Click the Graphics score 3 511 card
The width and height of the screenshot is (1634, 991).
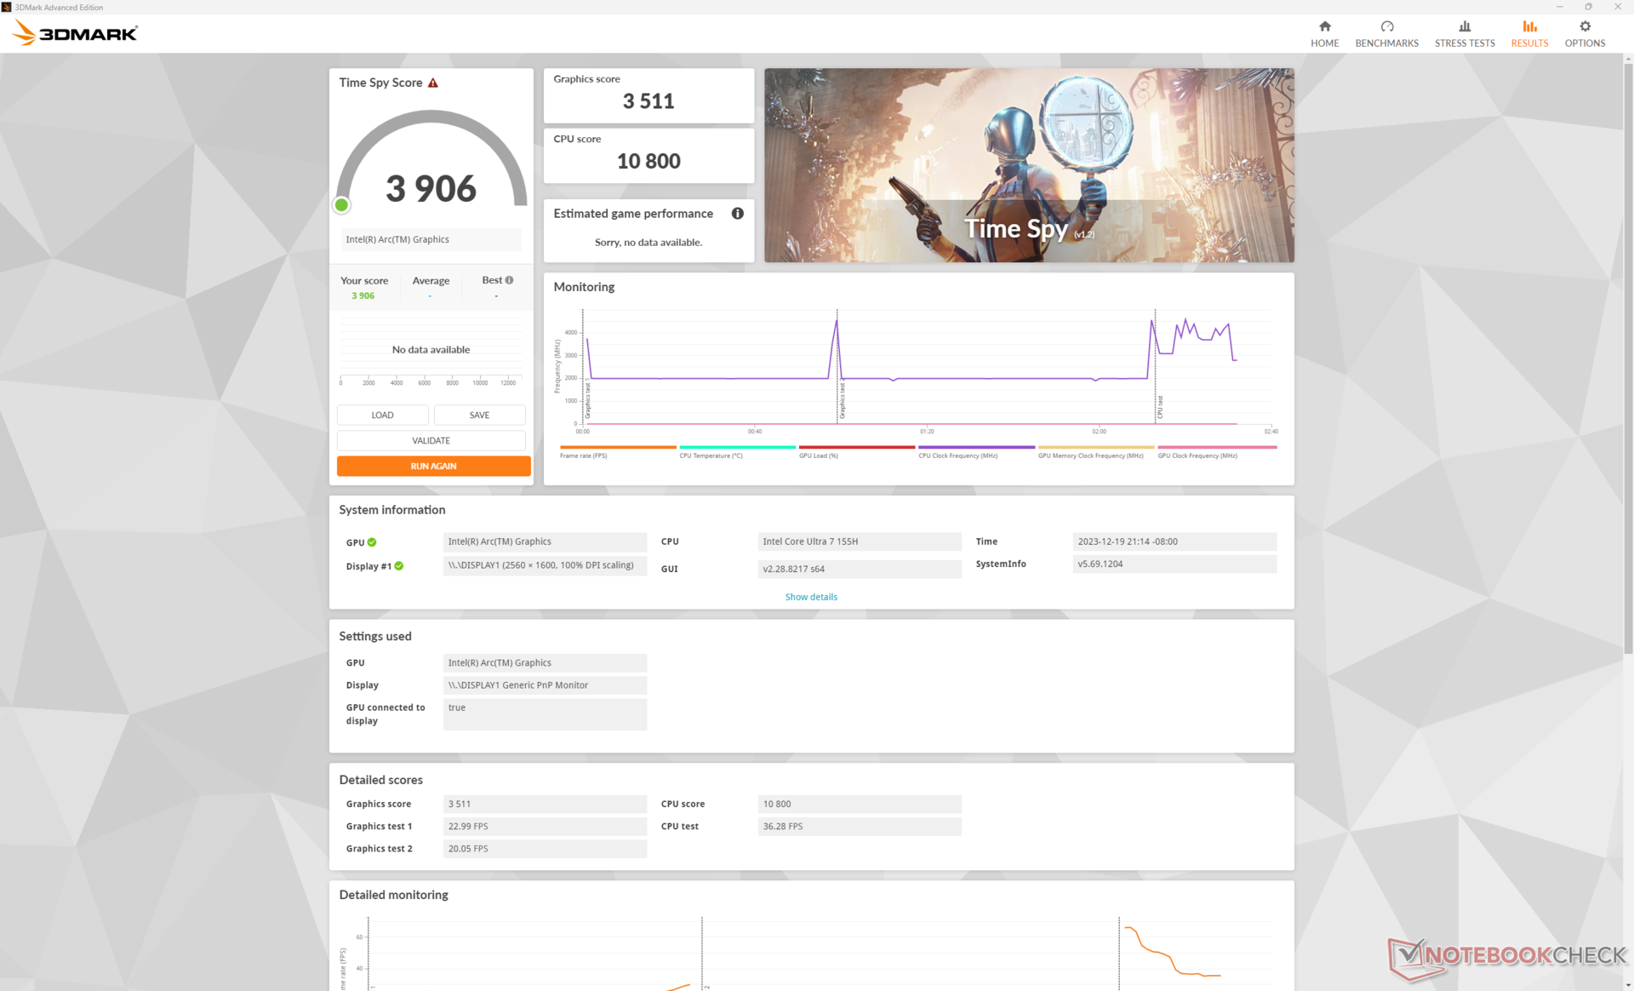point(648,95)
